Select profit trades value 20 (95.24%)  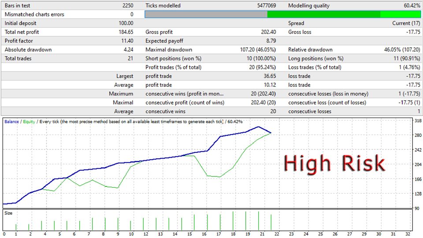point(263,67)
